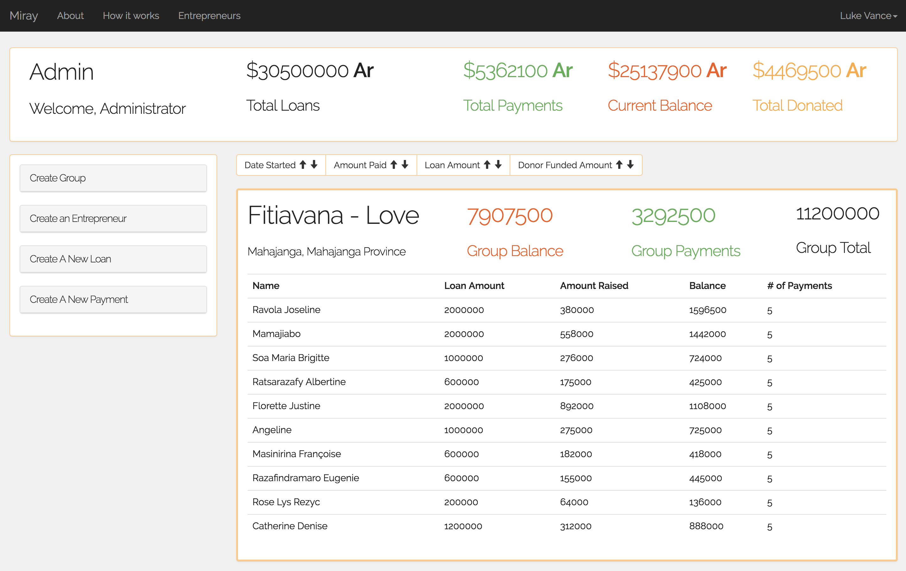Sort Donor Funded Amount descending arrow
This screenshot has width=906, height=571.
630,165
